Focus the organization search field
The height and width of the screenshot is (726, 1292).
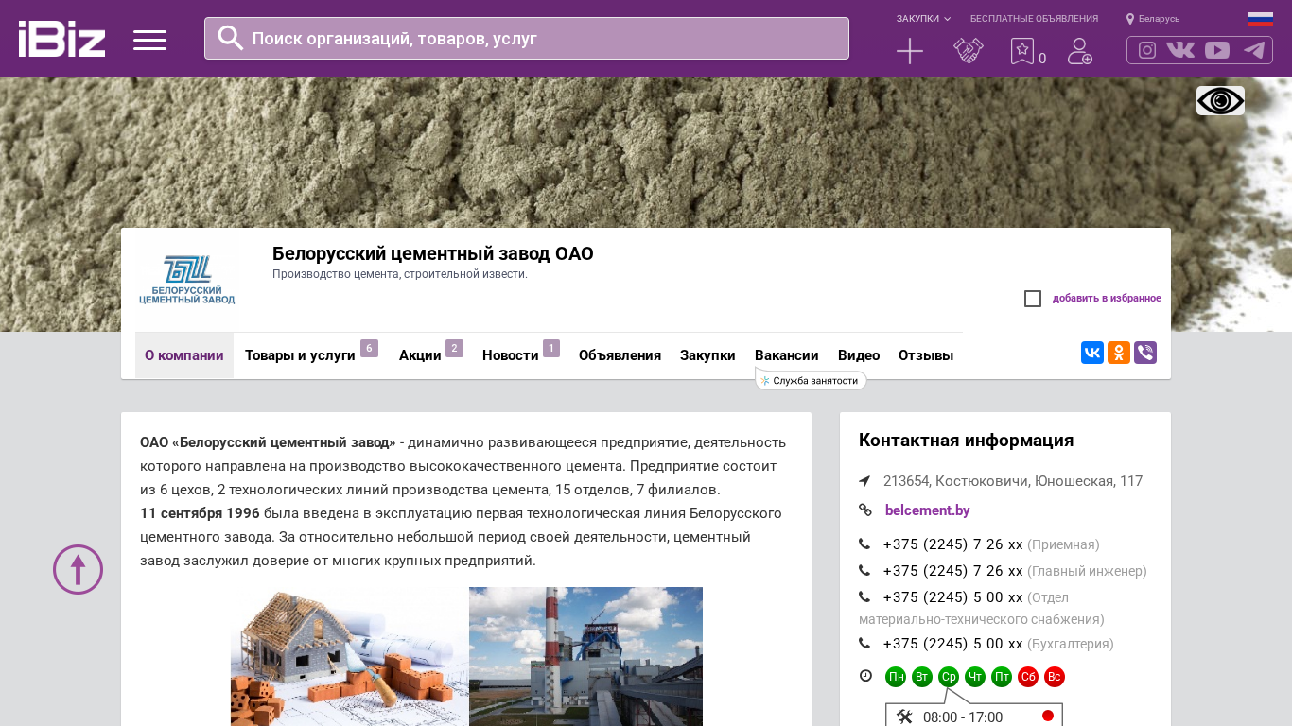(x=527, y=39)
